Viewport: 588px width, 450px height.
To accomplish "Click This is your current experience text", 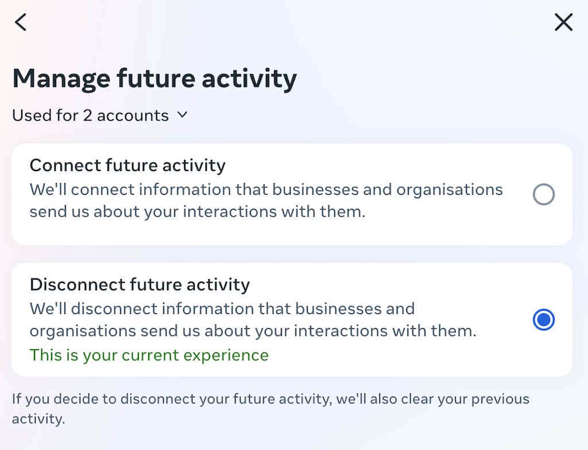I will pyautogui.click(x=149, y=355).
